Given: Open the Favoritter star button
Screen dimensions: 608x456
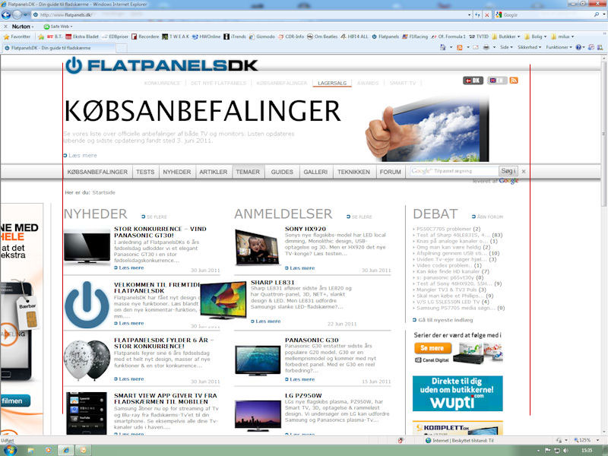Looking at the screenshot, I should tap(17, 36).
